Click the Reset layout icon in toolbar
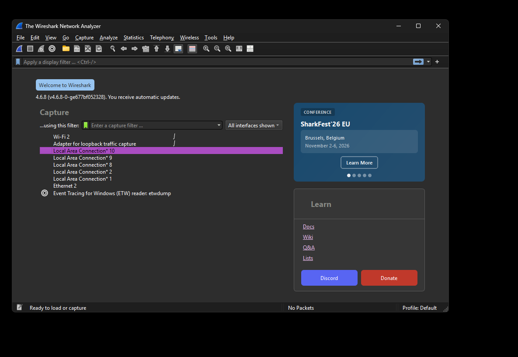Viewport: 518px width, 357px height. pyautogui.click(x=250, y=49)
